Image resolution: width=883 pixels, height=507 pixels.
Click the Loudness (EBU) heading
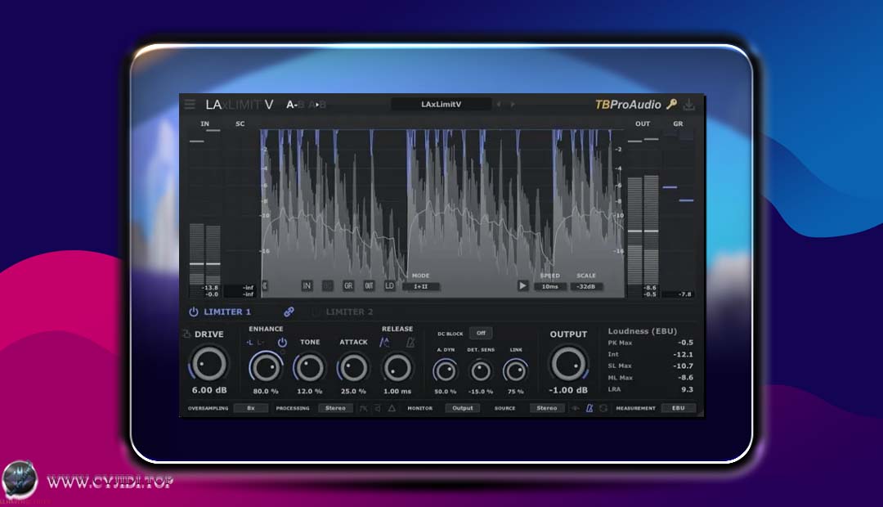click(x=643, y=331)
